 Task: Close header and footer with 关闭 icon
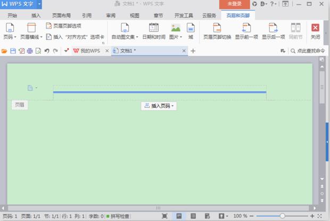click(x=315, y=28)
